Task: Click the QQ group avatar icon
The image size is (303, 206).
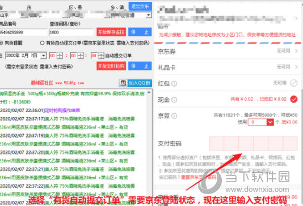Action: [123, 83]
